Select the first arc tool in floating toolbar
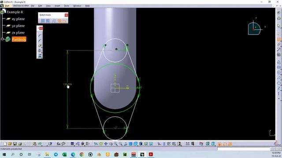 [x=40, y=36]
